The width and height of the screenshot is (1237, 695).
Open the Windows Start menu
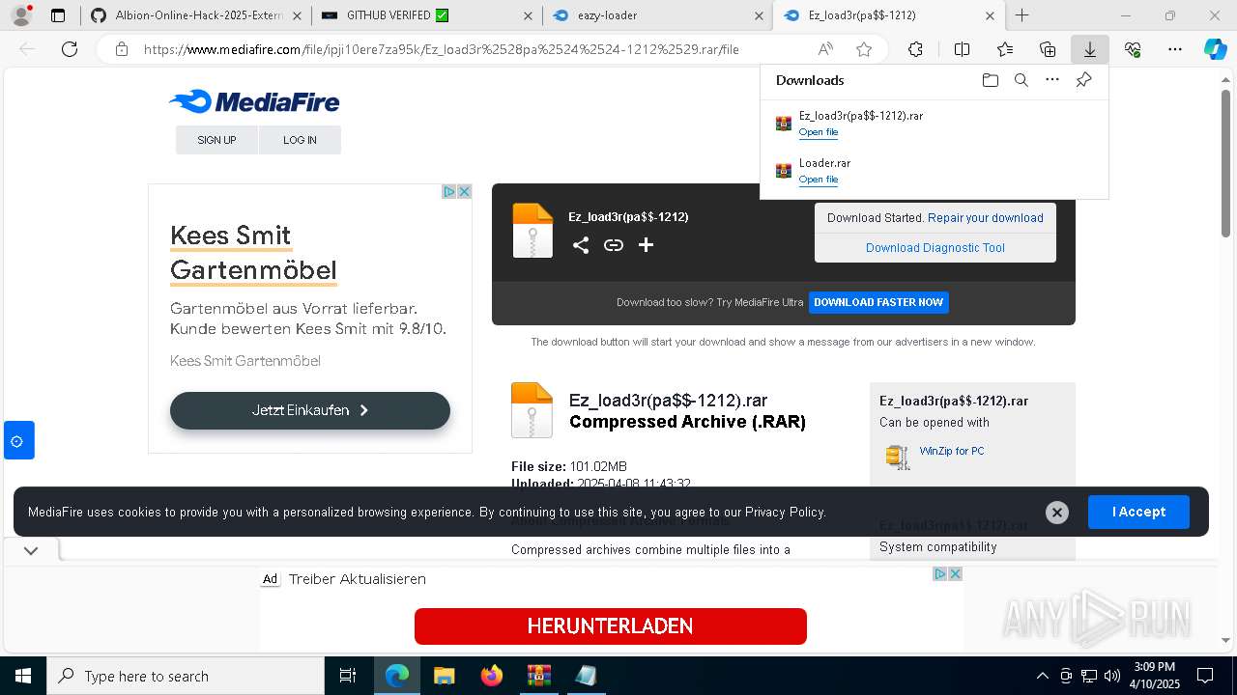pos(23,676)
